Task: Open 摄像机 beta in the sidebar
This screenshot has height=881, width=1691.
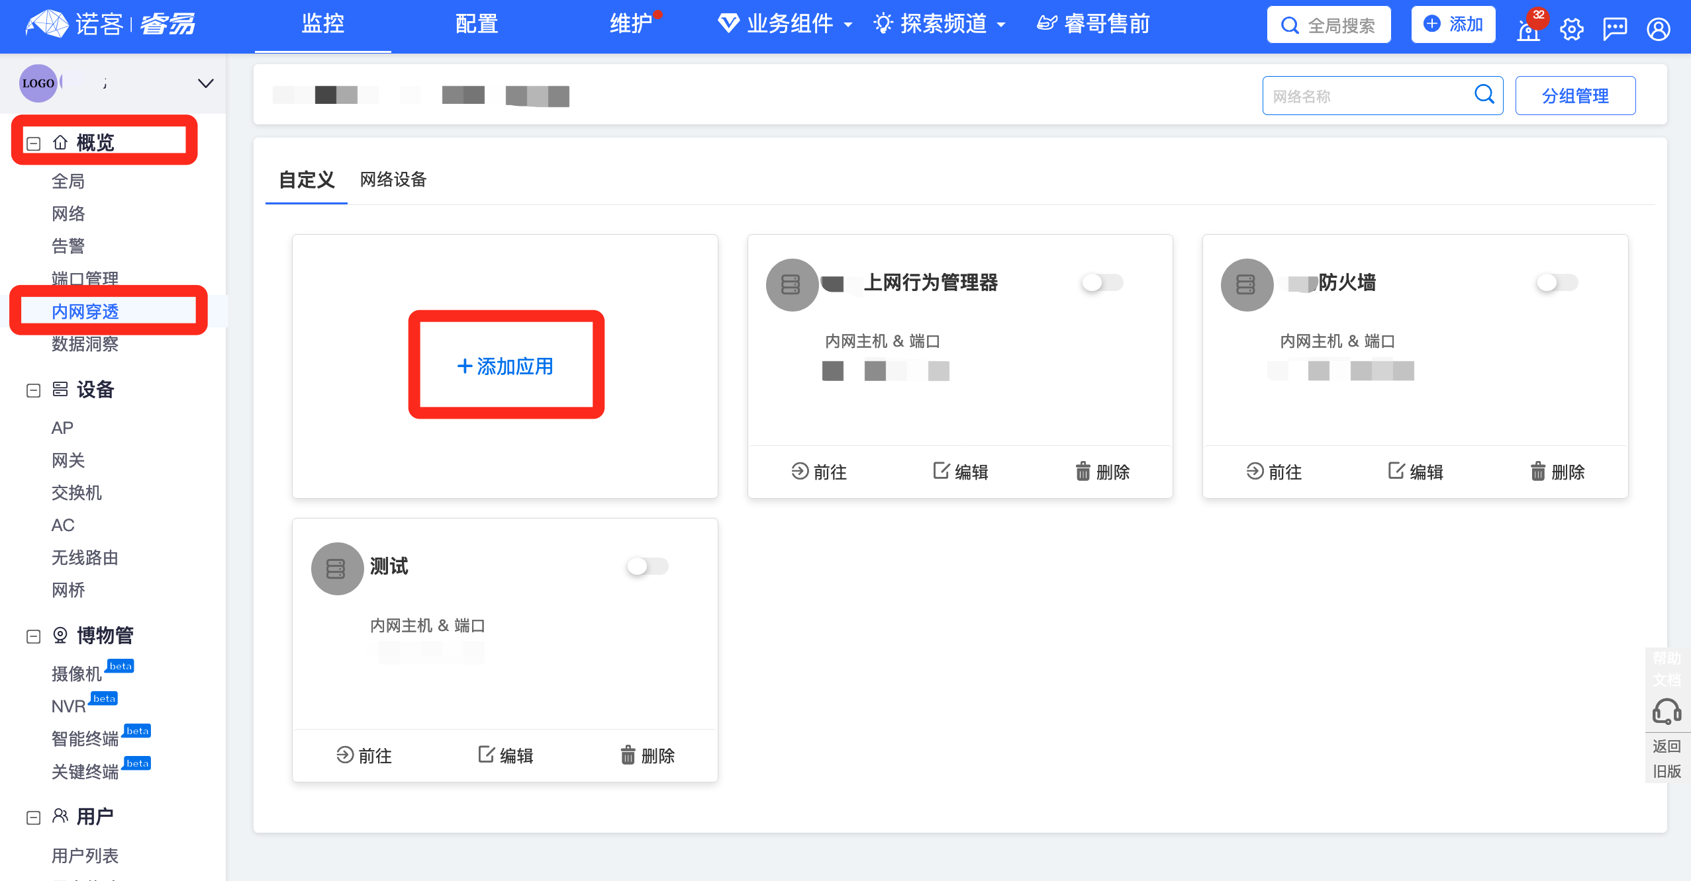Action: pyautogui.click(x=77, y=674)
